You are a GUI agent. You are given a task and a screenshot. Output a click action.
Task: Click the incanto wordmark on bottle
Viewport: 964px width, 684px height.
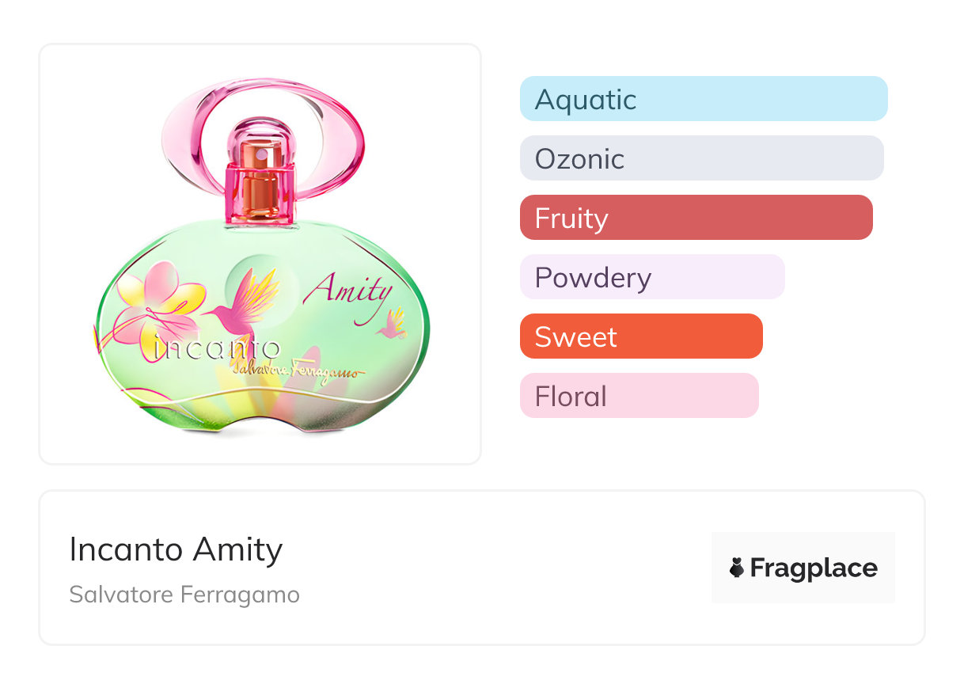click(218, 348)
